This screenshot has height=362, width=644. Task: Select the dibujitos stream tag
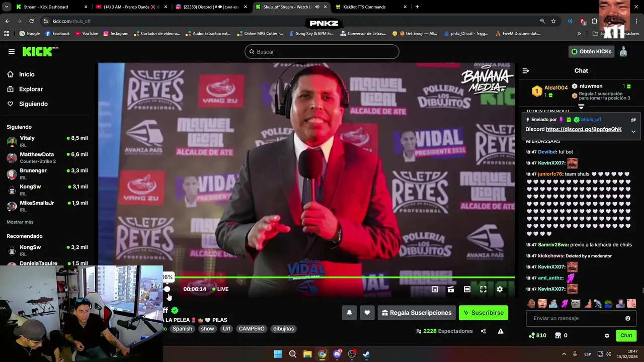pyautogui.click(x=284, y=329)
